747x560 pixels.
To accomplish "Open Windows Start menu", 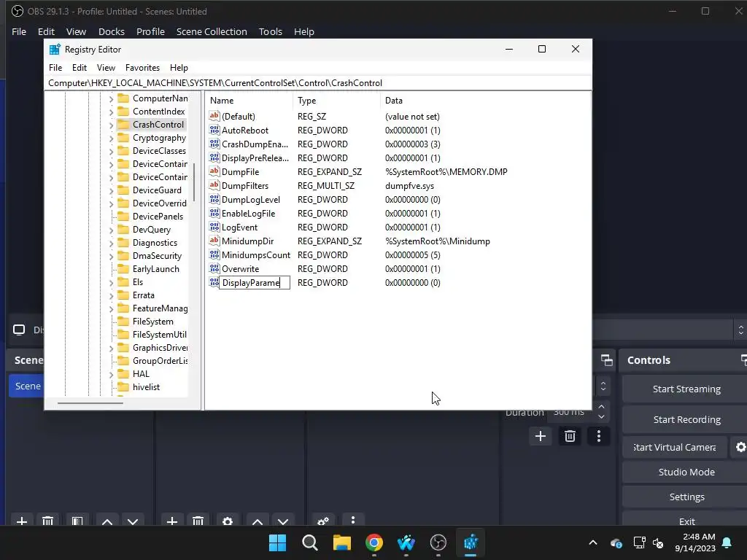I will click(277, 542).
